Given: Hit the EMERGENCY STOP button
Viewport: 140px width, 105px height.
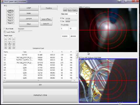Looking at the screenshot, I should [x=40, y=95].
